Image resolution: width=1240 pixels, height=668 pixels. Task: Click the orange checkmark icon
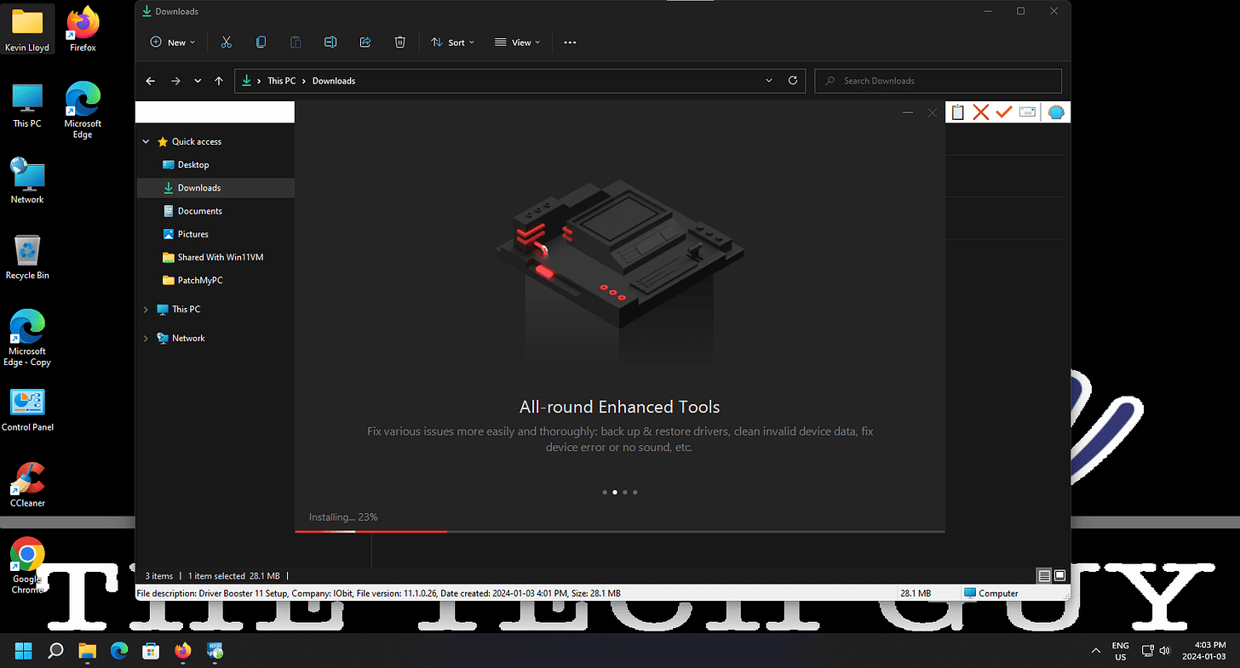click(x=1004, y=112)
